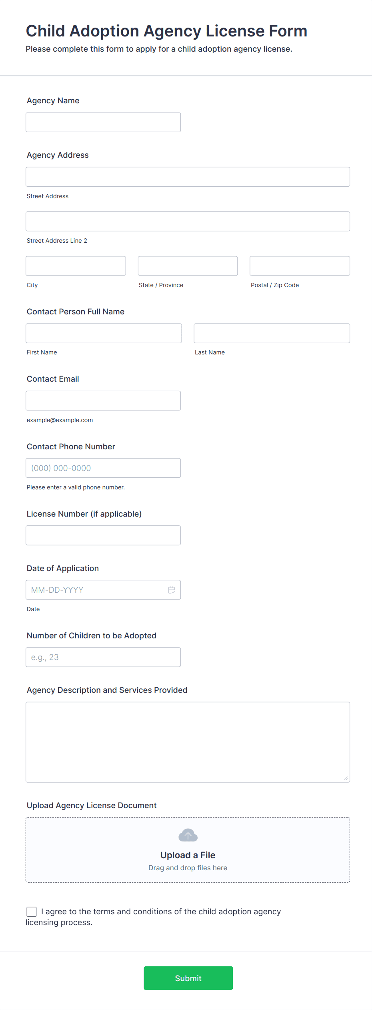Image resolution: width=372 pixels, height=1010 pixels.
Task: Open the date picker calendar icon
Action: click(172, 590)
